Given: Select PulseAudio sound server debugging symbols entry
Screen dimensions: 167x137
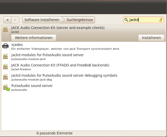Looking at the screenshot, I should pyautogui.click(x=64, y=77).
